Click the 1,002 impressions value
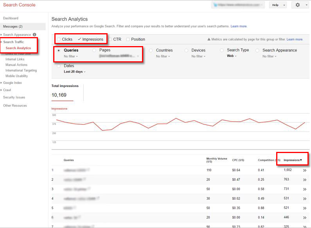This screenshot has width=311, height=228. (x=288, y=170)
